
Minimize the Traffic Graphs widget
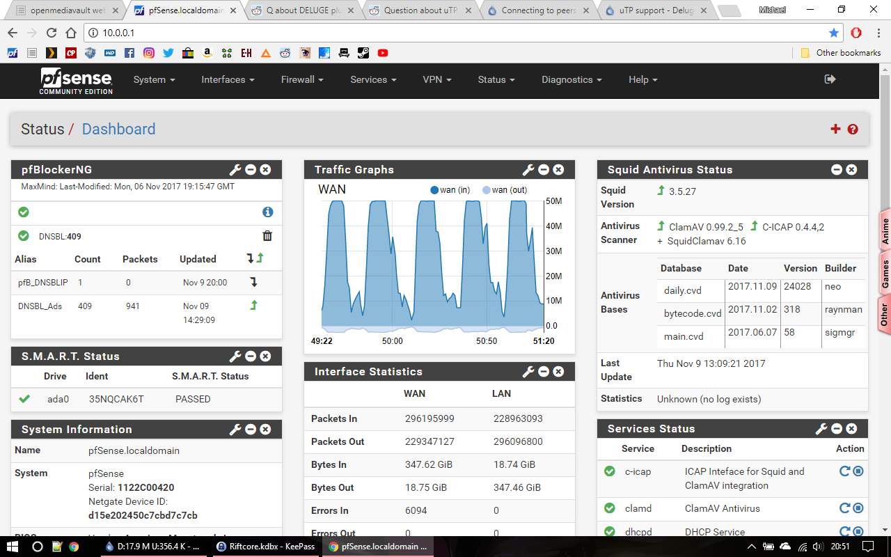[x=544, y=170]
